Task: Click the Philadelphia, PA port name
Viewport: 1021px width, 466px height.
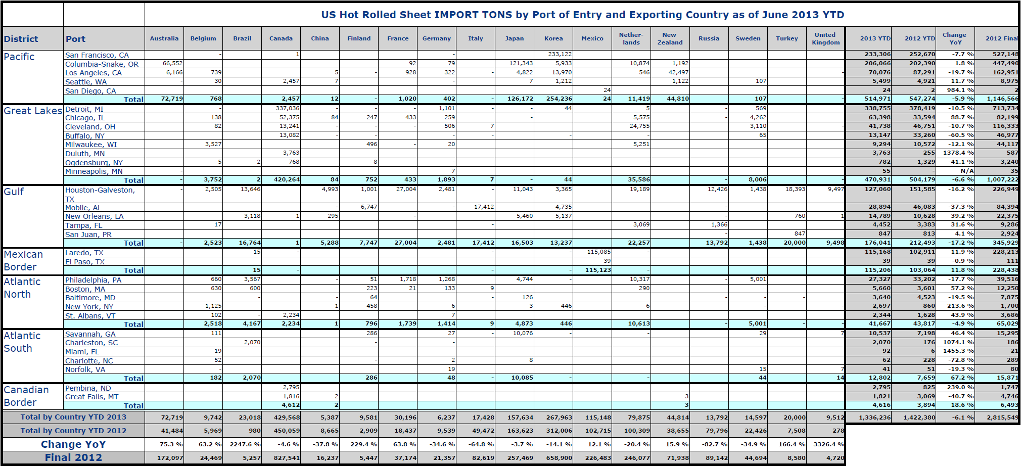Action: (x=93, y=280)
